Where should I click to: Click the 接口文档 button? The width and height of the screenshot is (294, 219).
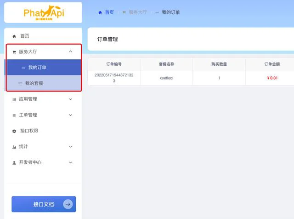pyautogui.click(x=44, y=204)
